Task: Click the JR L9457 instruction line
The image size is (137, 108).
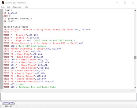Action: (x=9, y=21)
